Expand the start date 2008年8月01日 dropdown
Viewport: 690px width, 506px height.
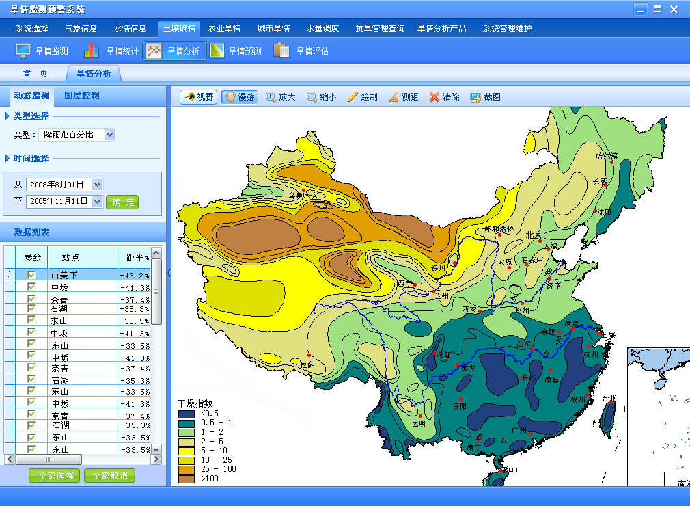tap(97, 184)
